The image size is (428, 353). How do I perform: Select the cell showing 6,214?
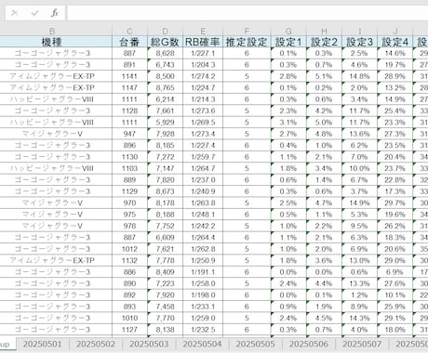click(x=166, y=99)
